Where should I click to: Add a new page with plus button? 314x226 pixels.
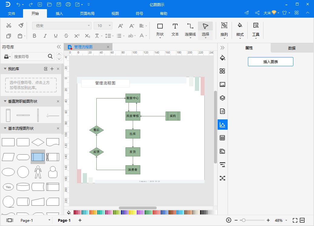point(80,220)
